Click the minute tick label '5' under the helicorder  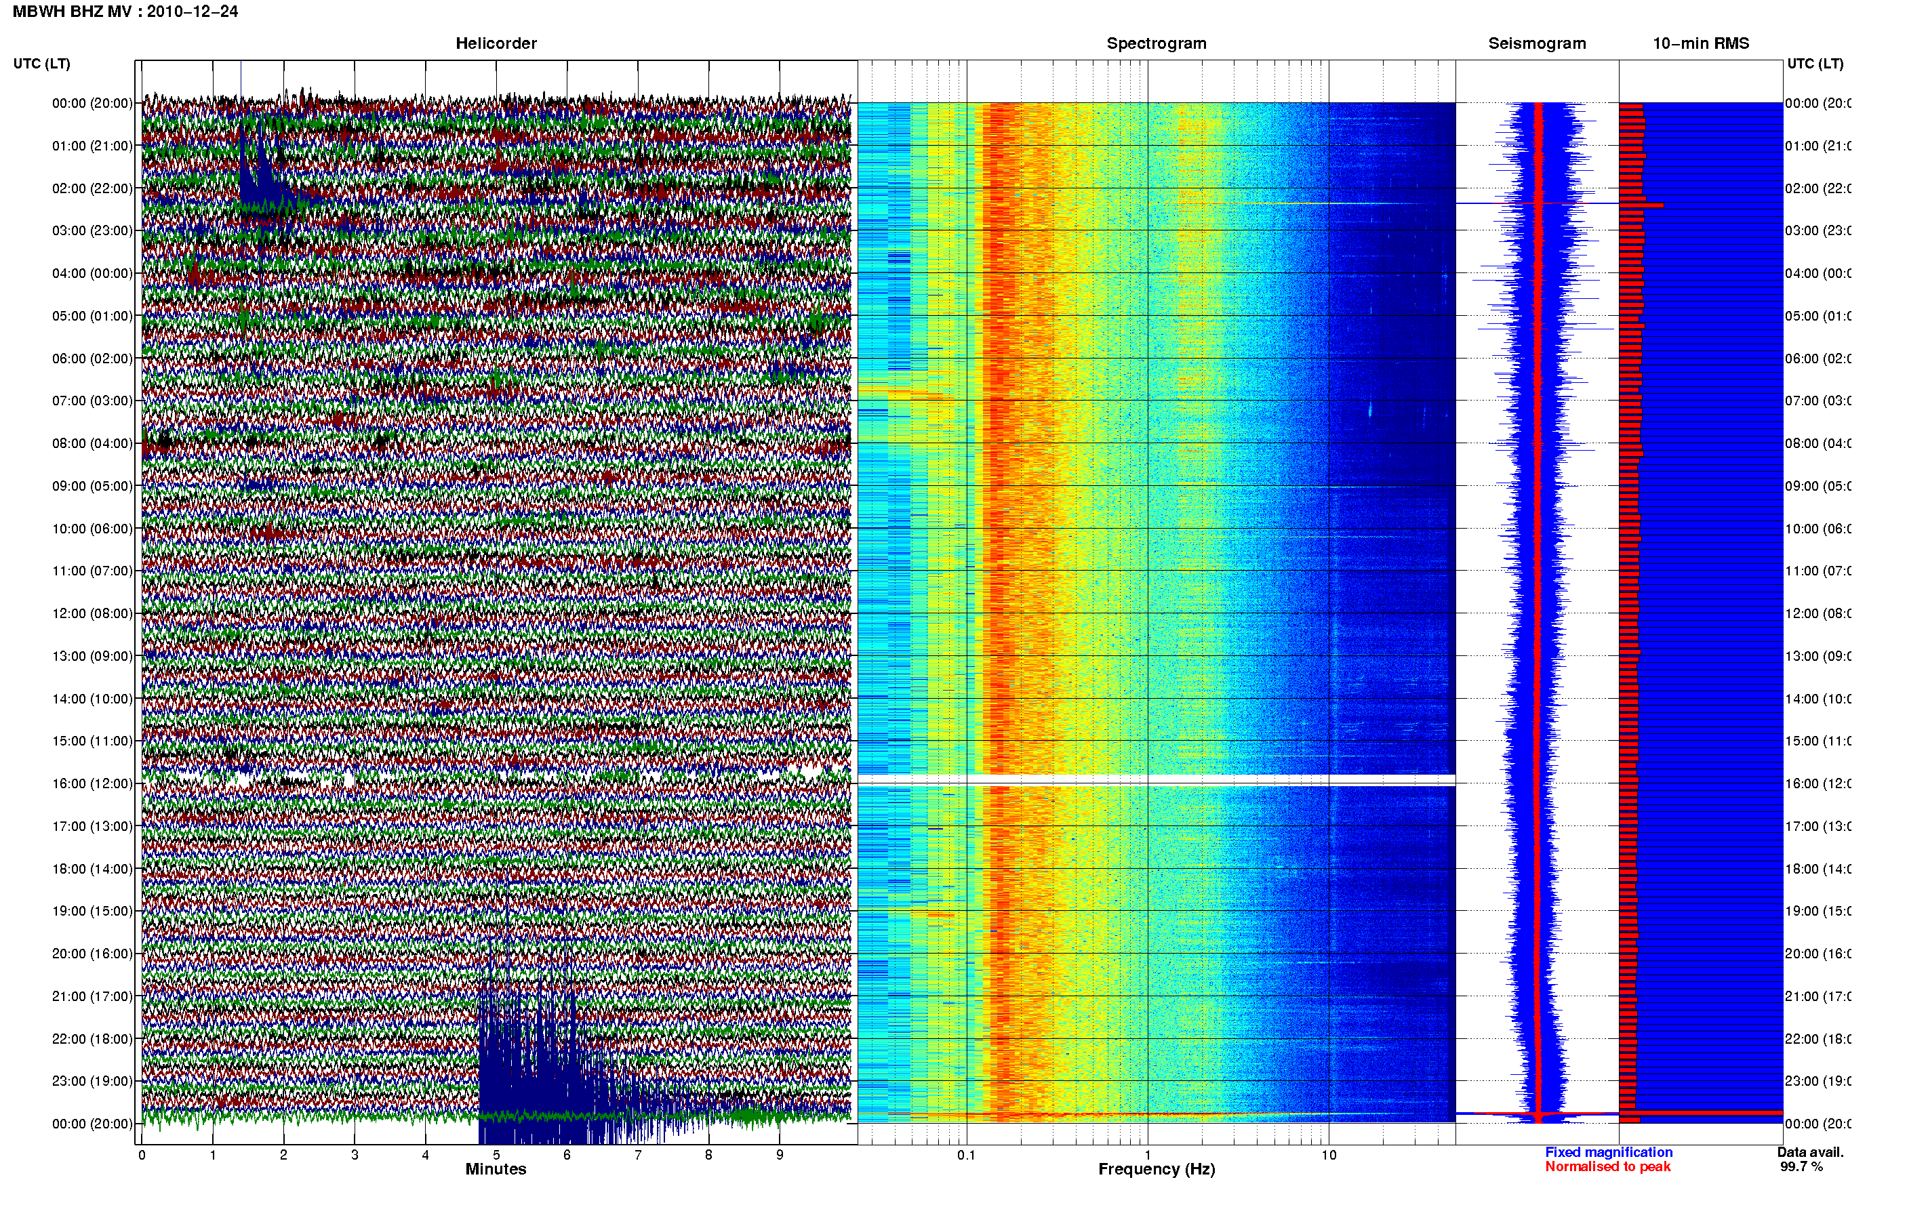pos(496,1155)
